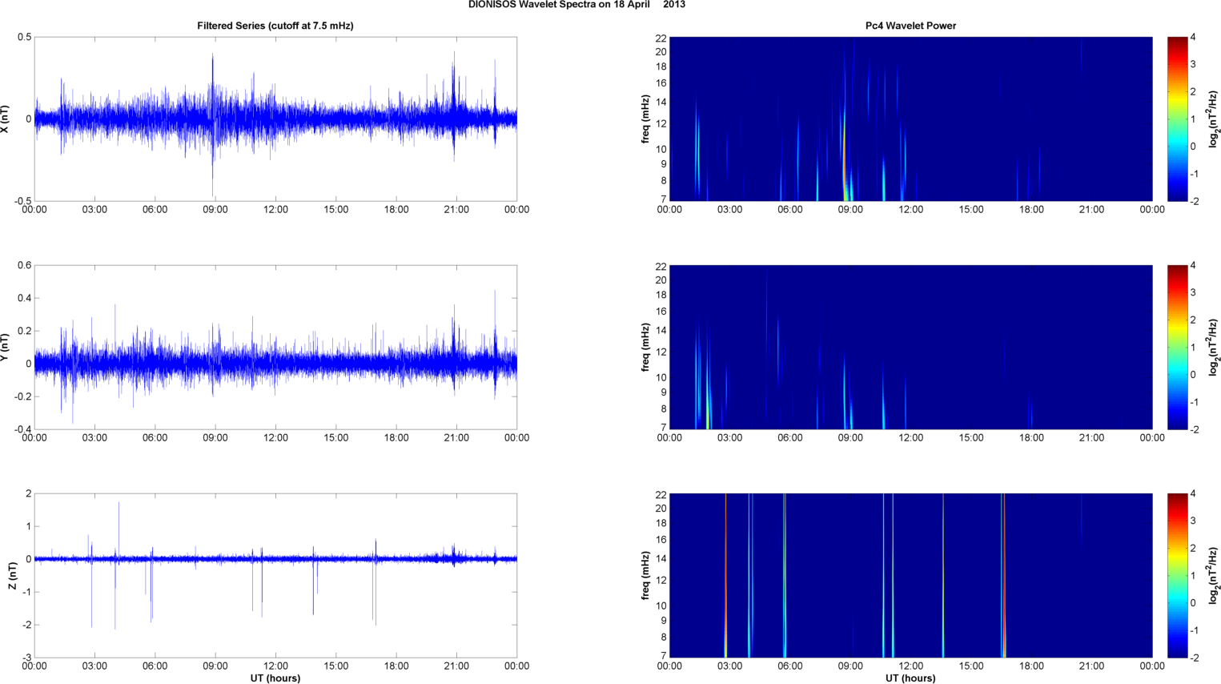Click the 4 tick on X spectrogram colorbar
Viewport: 1221px width, 684px height.
1193,38
